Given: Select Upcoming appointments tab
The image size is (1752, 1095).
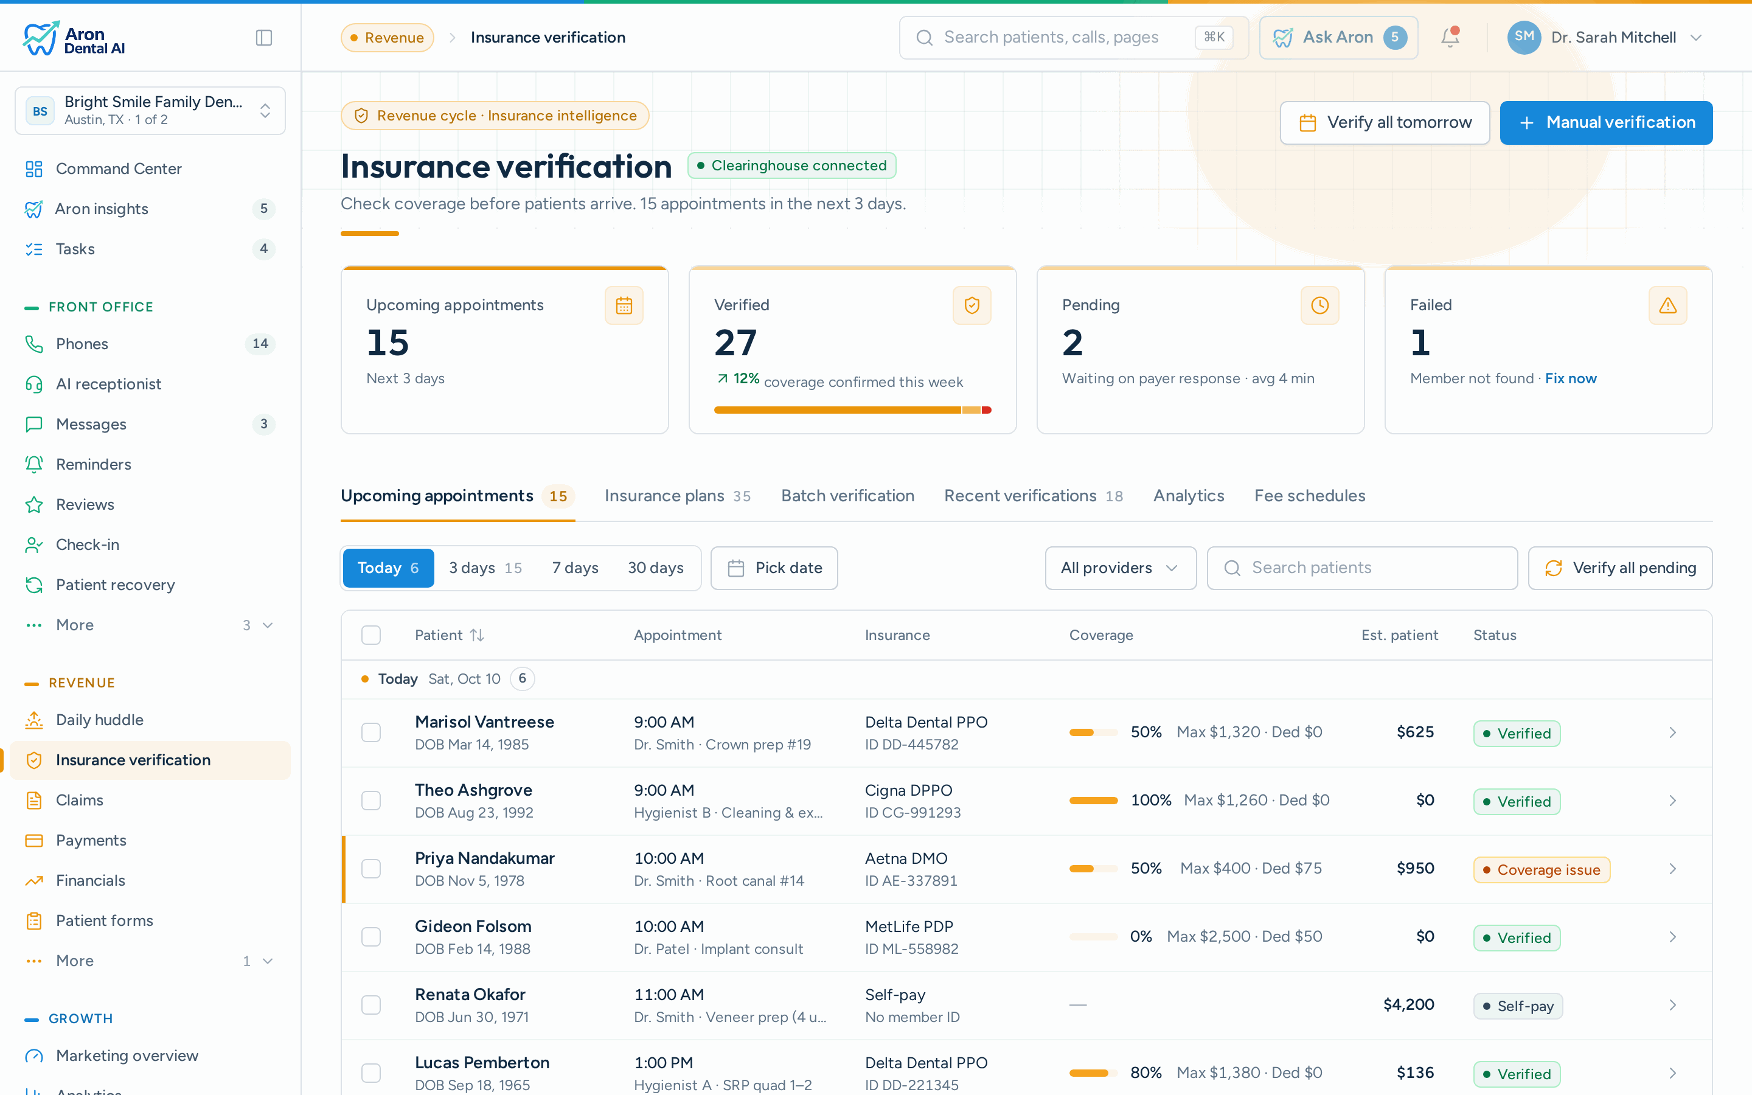Looking at the screenshot, I should point(457,496).
